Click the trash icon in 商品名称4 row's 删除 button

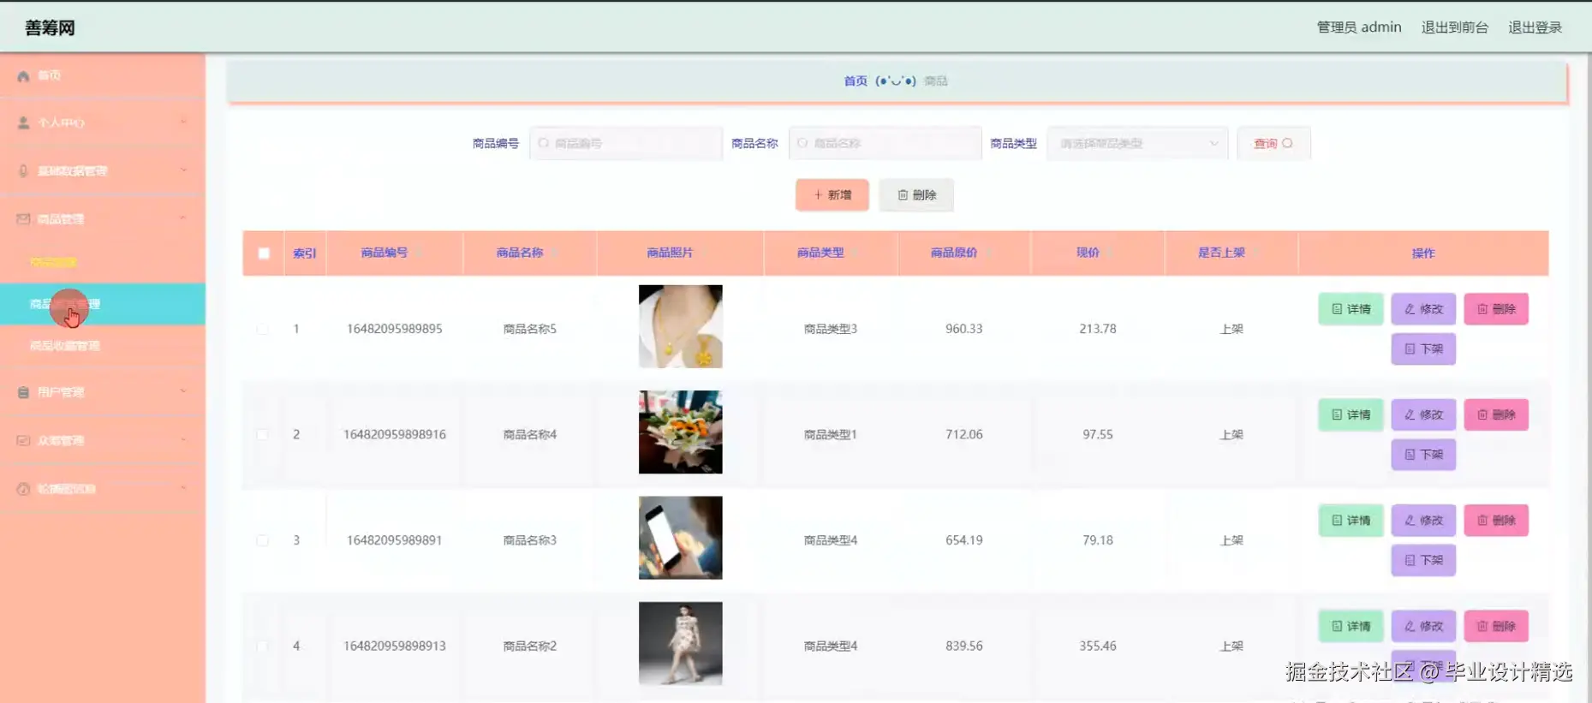tap(1482, 415)
